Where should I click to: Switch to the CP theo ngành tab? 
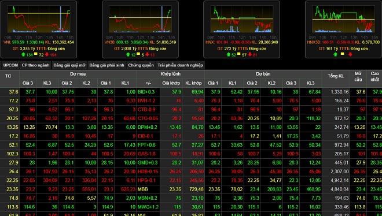tap(35, 65)
